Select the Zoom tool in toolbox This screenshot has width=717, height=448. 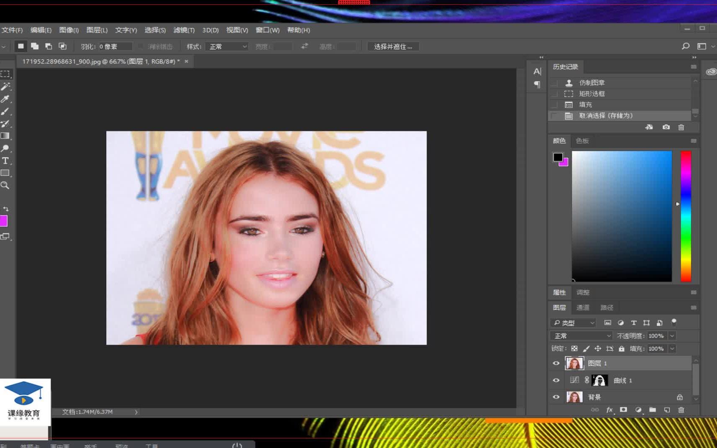(x=5, y=185)
